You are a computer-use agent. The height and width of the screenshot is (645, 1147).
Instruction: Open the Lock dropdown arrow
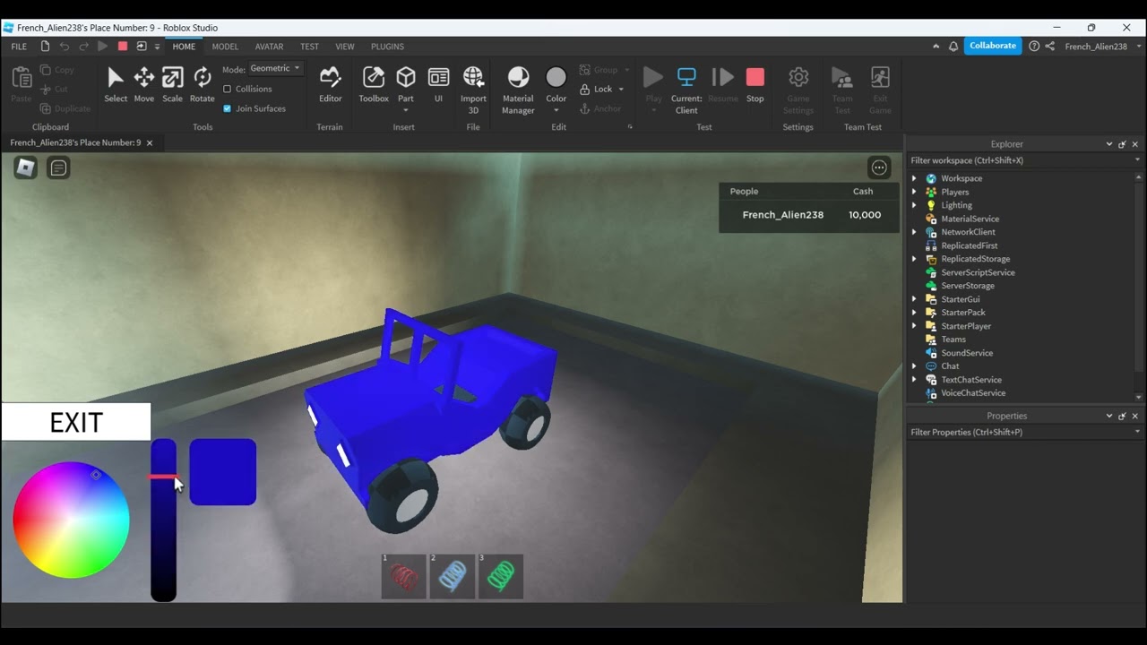[621, 90]
